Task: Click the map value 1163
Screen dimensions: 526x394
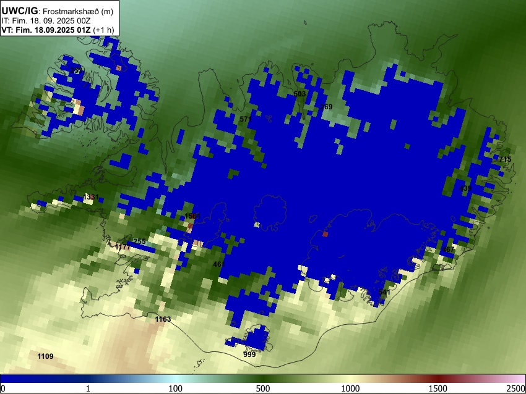Action: (163, 319)
